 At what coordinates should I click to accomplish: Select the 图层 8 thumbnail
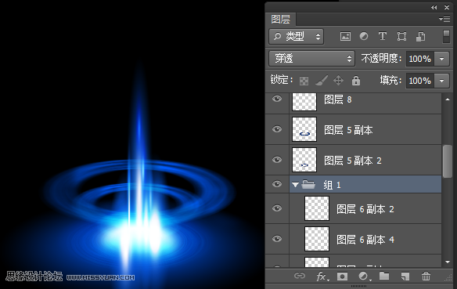click(304, 102)
